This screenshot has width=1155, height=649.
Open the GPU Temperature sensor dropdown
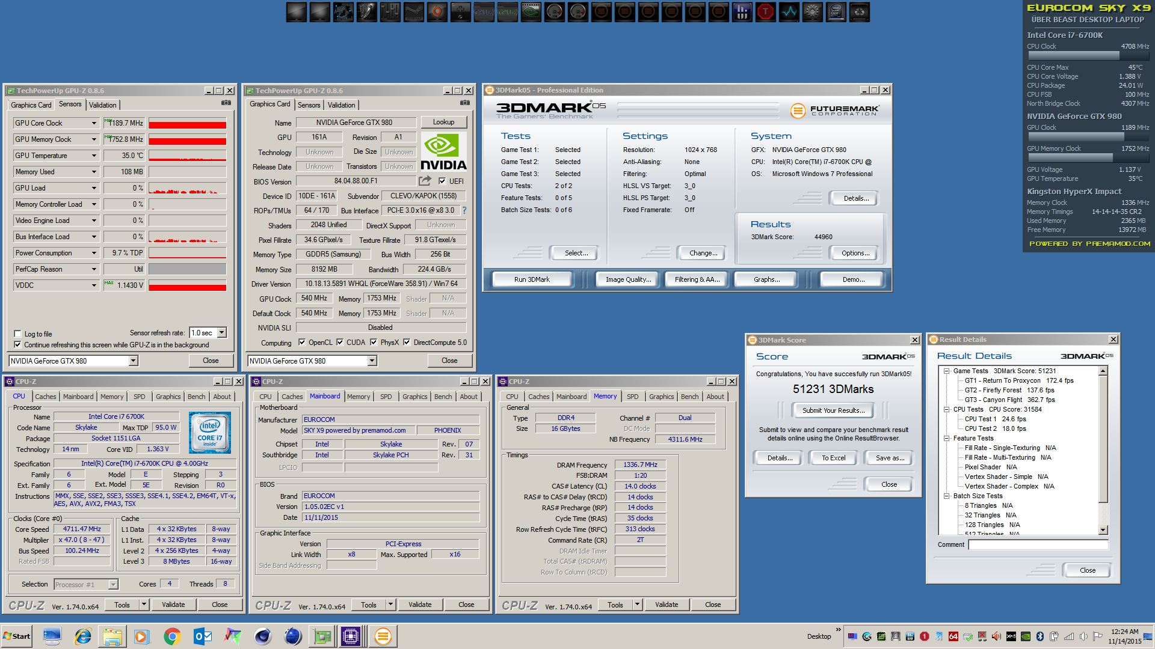pos(94,156)
